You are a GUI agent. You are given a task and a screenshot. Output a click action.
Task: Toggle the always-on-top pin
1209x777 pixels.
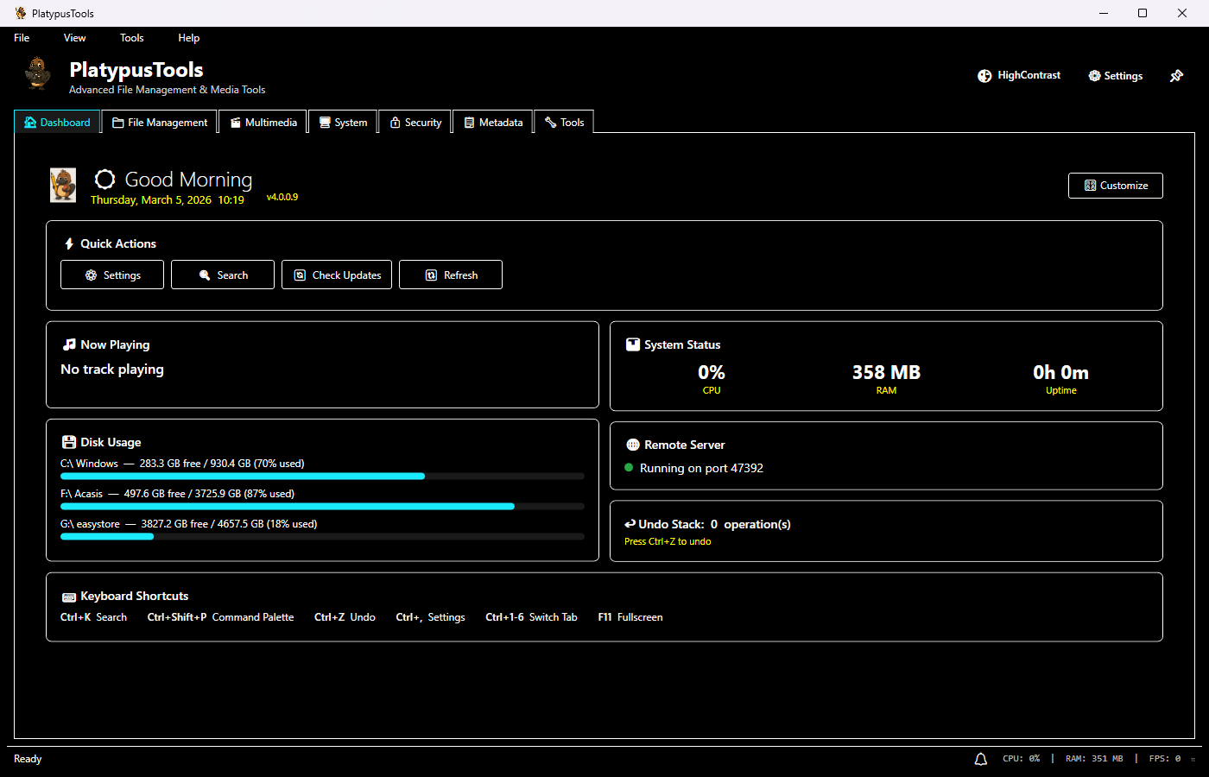(1176, 75)
